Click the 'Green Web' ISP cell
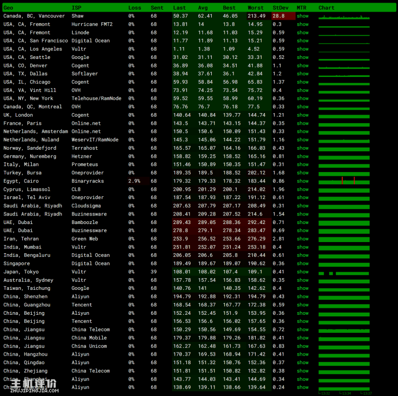This screenshot has height=396, width=398. tap(85, 239)
